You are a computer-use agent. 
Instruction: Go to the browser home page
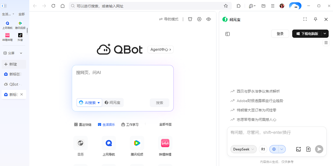click(63, 6)
